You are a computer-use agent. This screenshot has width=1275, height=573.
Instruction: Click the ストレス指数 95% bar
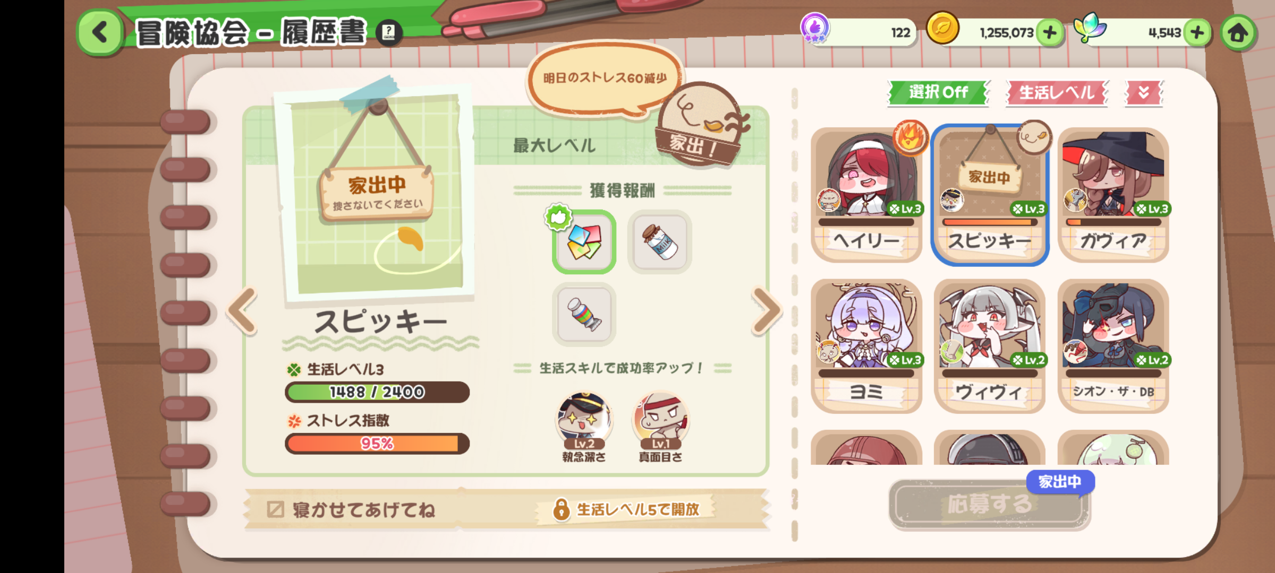[x=377, y=444]
